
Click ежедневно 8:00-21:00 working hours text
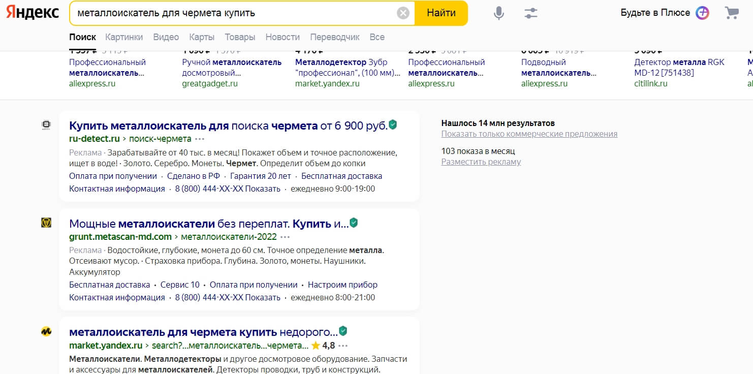[333, 298]
